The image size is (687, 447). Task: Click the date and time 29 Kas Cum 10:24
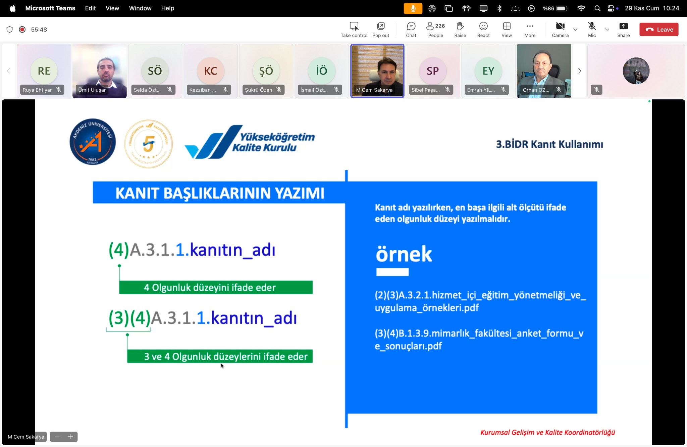coord(652,8)
